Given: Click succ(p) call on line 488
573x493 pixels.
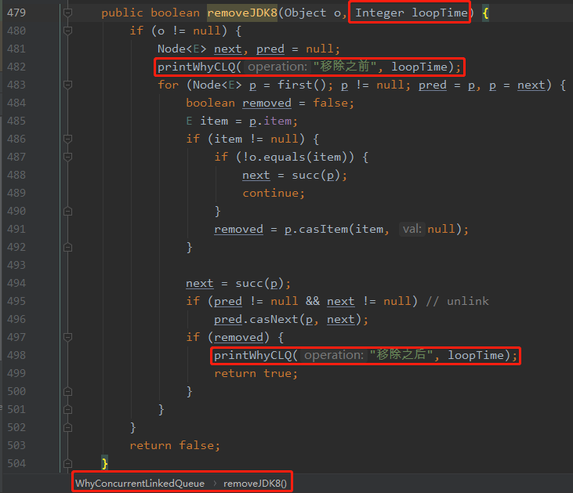Looking at the screenshot, I should 316,175.
